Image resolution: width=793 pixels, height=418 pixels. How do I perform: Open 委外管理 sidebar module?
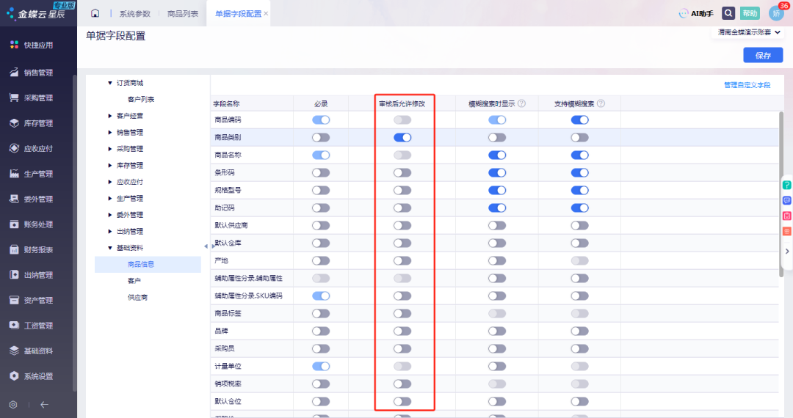[32, 199]
